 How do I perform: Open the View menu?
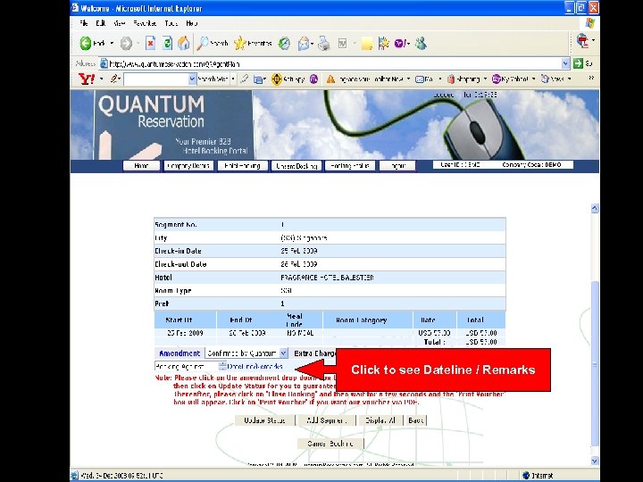[120, 23]
